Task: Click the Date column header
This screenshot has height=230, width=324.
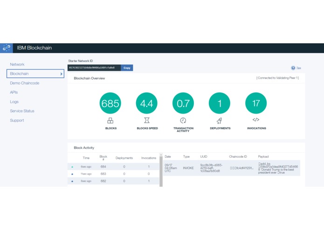Action: pos(168,156)
